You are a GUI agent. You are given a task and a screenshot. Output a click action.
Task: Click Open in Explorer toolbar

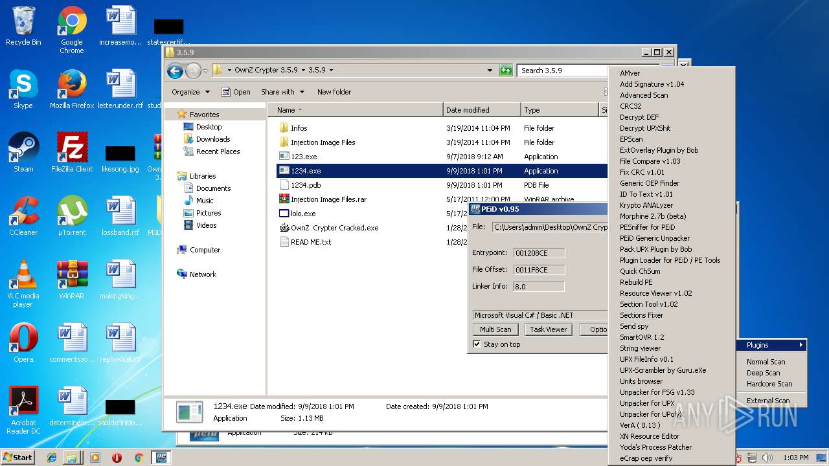point(236,92)
